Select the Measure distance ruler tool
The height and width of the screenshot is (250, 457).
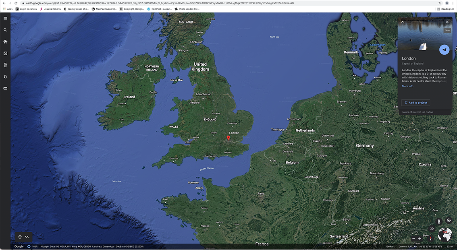(x=5, y=88)
